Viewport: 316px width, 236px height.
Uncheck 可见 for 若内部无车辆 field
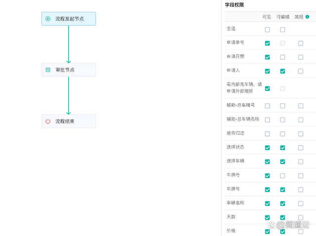click(267, 89)
